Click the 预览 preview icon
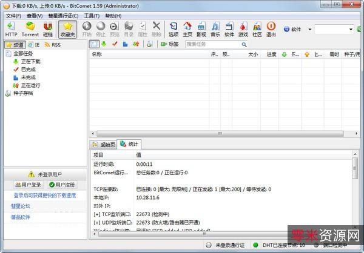 pyautogui.click(x=115, y=29)
